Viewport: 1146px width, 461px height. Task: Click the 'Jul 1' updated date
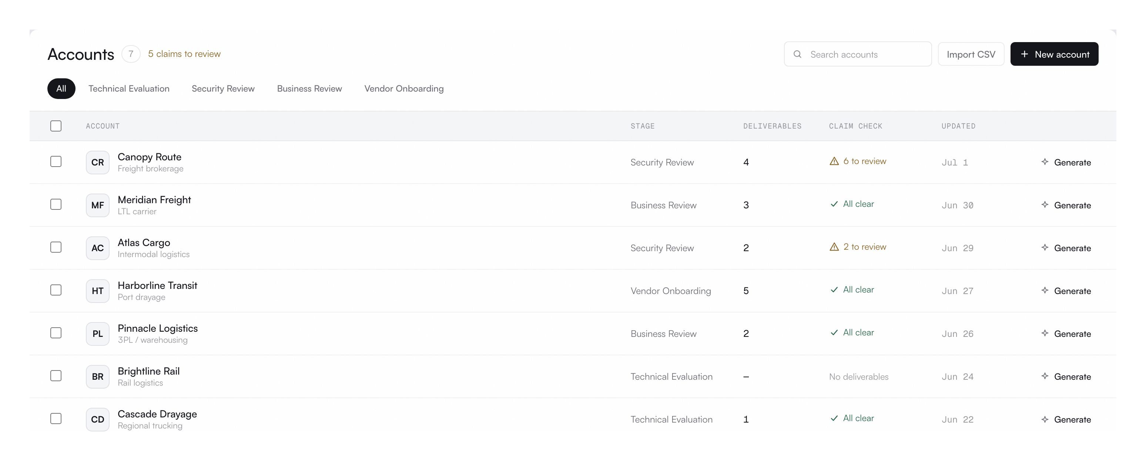coord(955,163)
